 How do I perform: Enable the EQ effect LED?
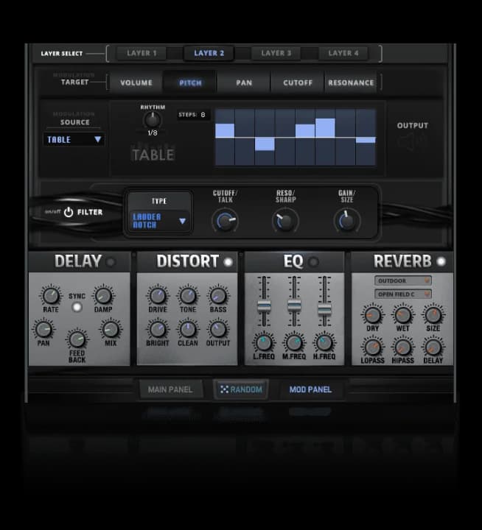click(x=313, y=262)
